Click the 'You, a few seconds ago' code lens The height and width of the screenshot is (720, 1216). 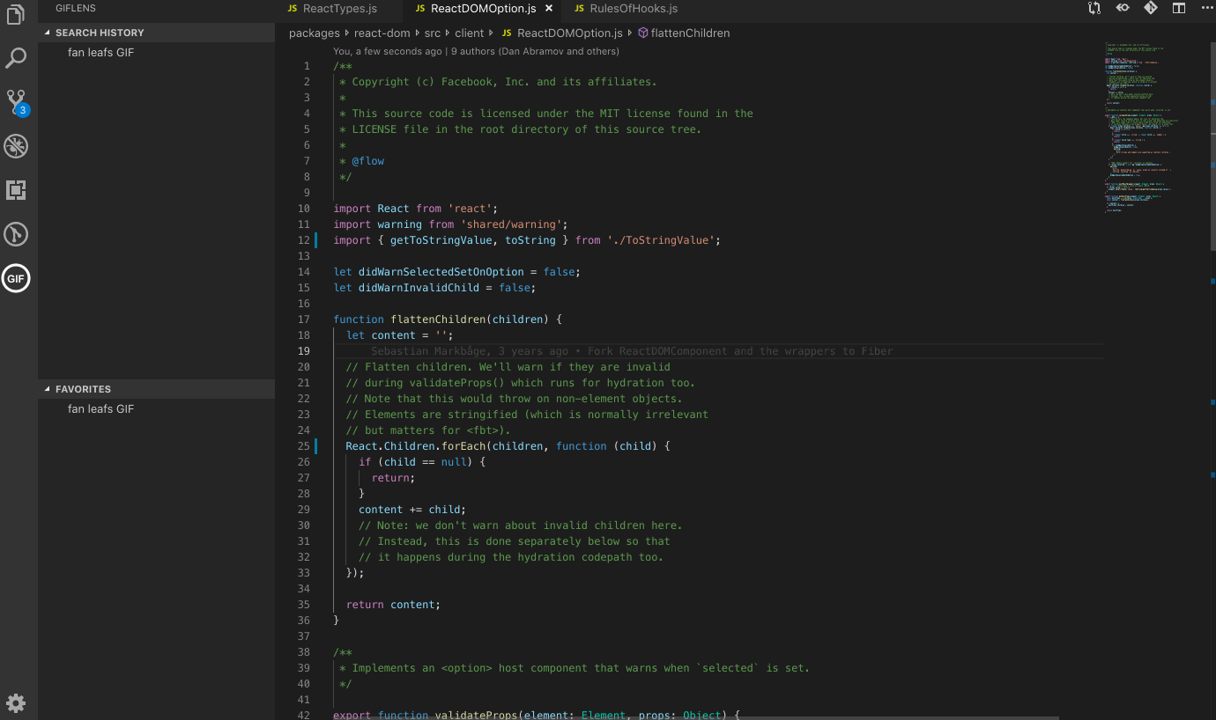[x=388, y=51]
